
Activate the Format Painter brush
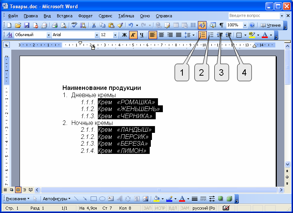point(120,25)
